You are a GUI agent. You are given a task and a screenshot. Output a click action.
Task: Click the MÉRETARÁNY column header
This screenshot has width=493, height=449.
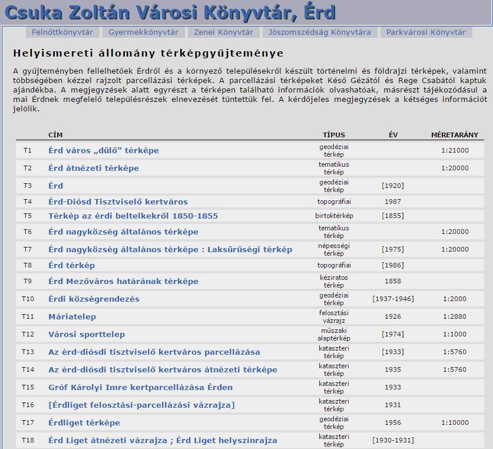[x=455, y=135]
